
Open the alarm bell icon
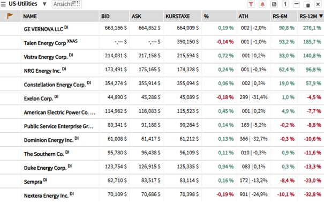pyautogui.click(x=262, y=4)
